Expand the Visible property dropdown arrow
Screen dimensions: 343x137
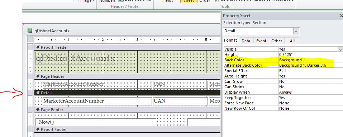340,49
